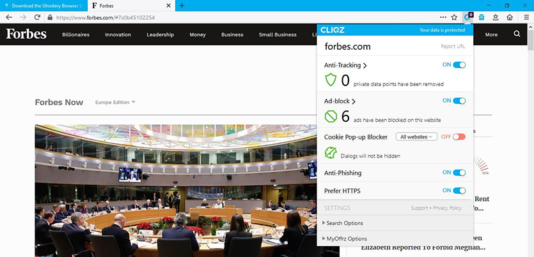Open the Billionaires menu
The width and height of the screenshot is (534, 257).
(75, 34)
